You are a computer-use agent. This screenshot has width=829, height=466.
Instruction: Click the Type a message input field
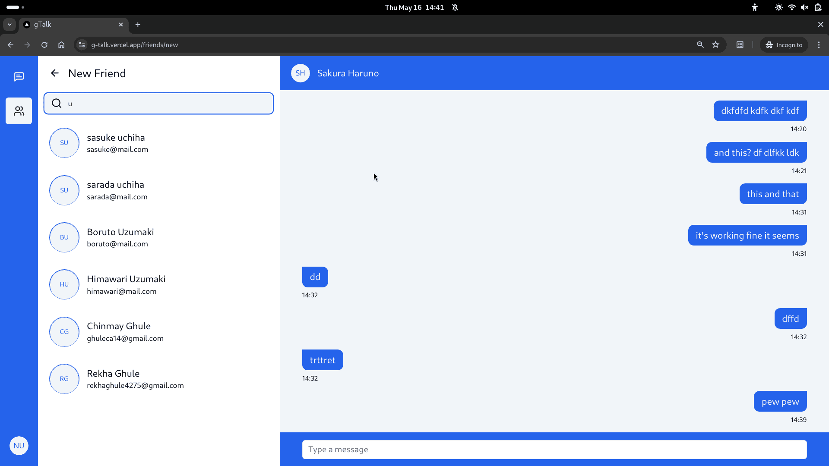554,449
